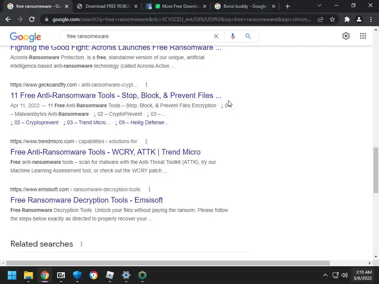Open the Google apps grid
379x284 pixels.
[x=363, y=36]
